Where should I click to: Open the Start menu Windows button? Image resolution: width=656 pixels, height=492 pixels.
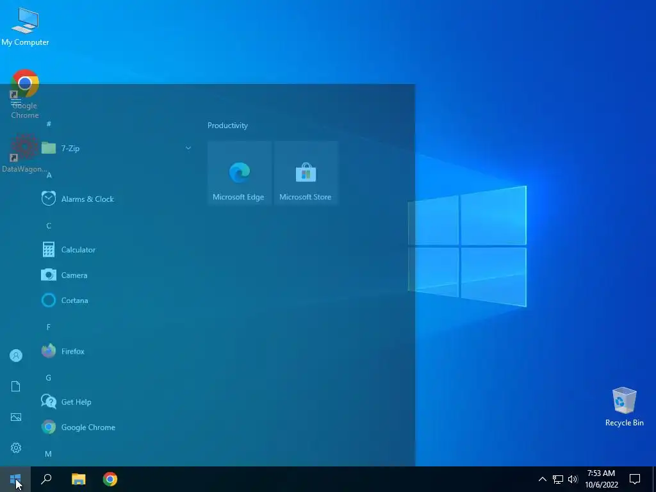[15, 479]
